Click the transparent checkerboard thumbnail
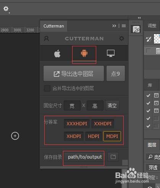This screenshot has height=188, width=160. [157, 39]
